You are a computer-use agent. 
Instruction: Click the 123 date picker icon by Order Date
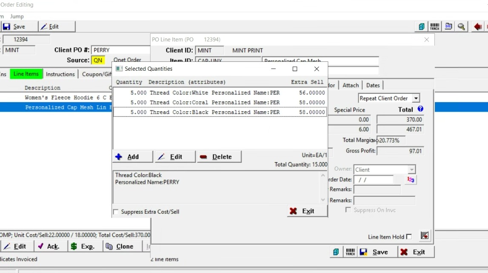point(411,180)
